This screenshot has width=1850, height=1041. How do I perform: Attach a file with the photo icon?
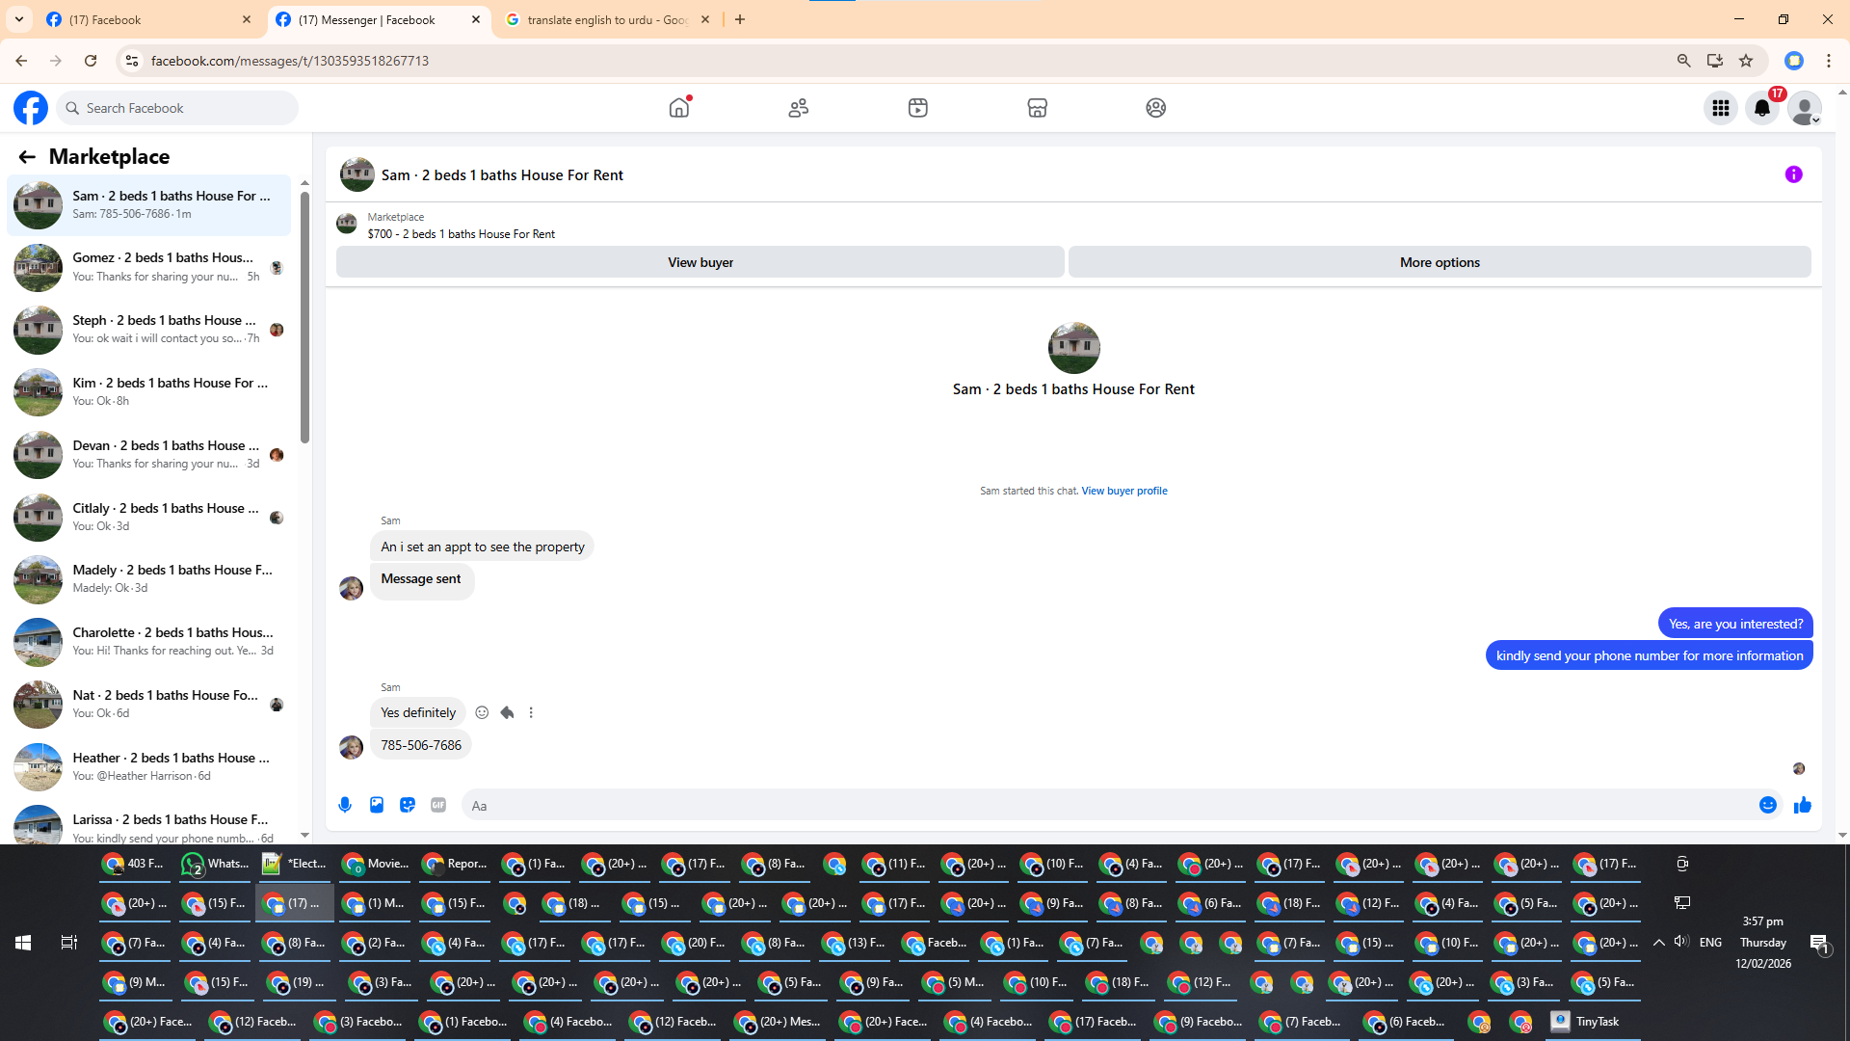pyautogui.click(x=377, y=805)
